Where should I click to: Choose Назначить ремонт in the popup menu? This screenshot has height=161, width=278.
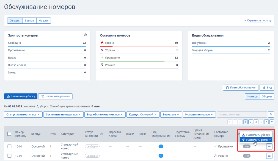coord(256,140)
